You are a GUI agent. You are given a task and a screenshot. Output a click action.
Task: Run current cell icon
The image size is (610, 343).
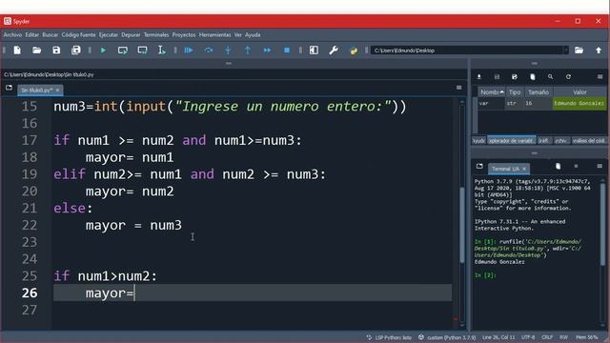[123, 50]
